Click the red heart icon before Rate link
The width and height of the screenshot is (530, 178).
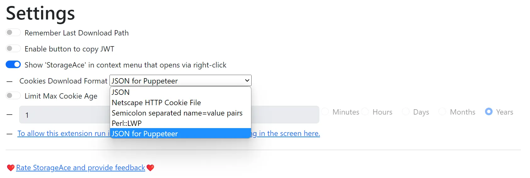pyautogui.click(x=11, y=168)
